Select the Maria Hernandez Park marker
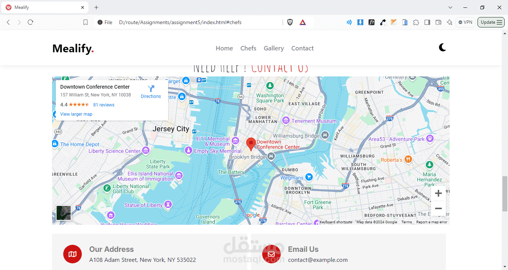 point(430,164)
